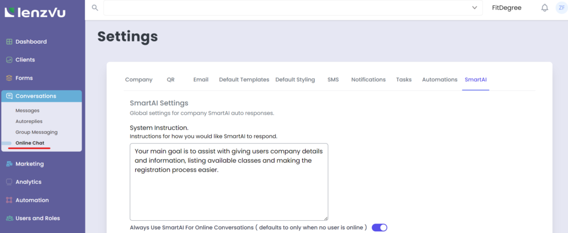
Task: Click the Dashboard icon in sidebar
Action: [x=9, y=42]
